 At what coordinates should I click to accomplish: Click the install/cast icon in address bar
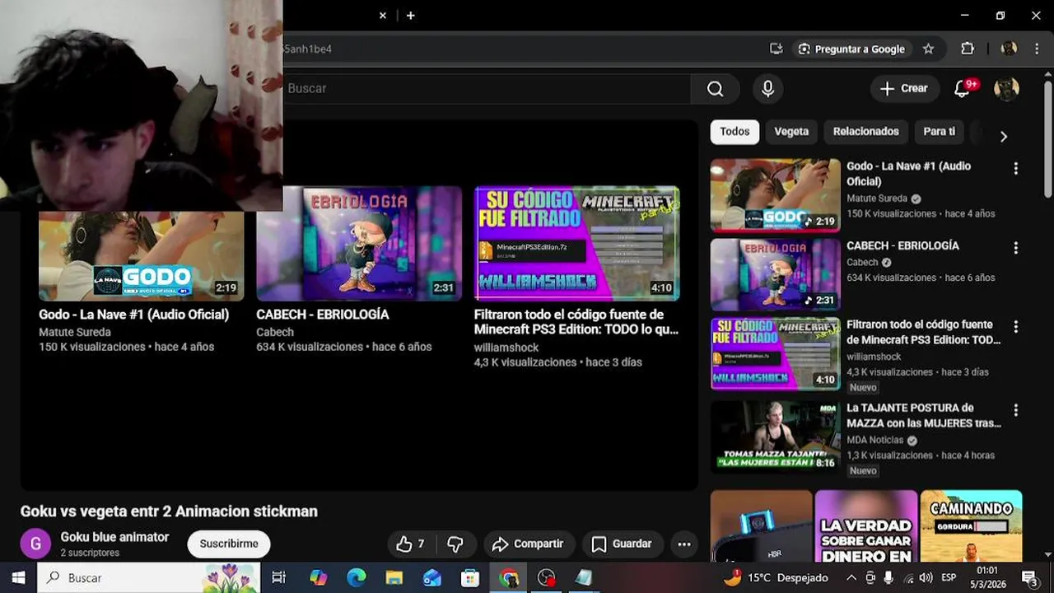point(776,49)
